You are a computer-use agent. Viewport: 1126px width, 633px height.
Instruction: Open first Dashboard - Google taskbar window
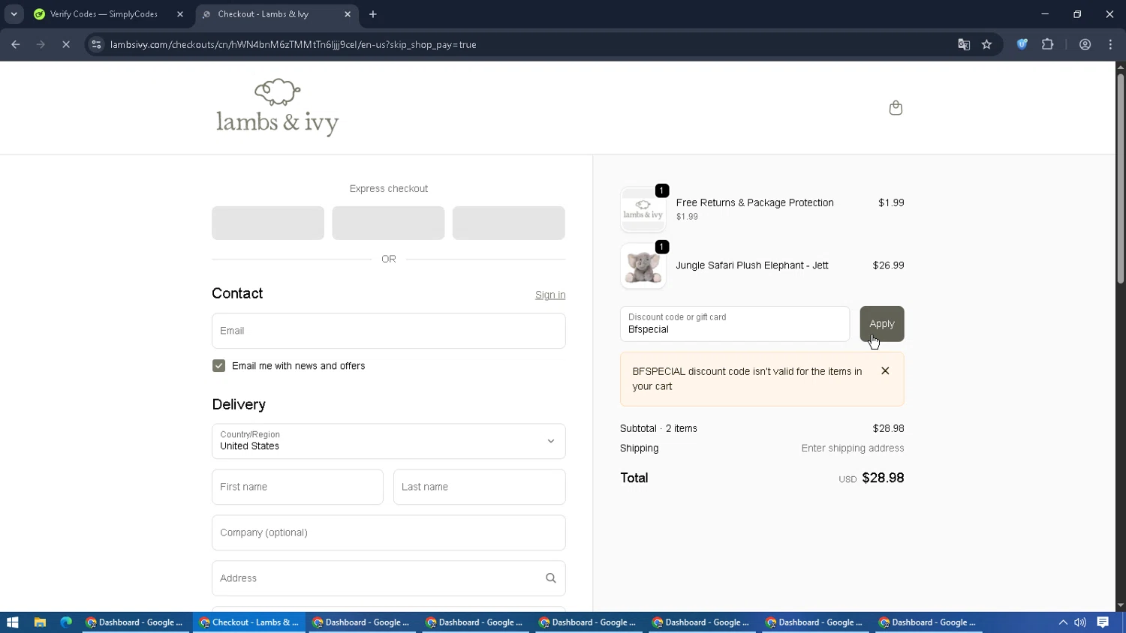click(136, 622)
